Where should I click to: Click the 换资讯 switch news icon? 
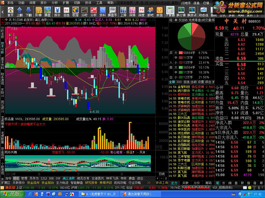(x=192, y=12)
